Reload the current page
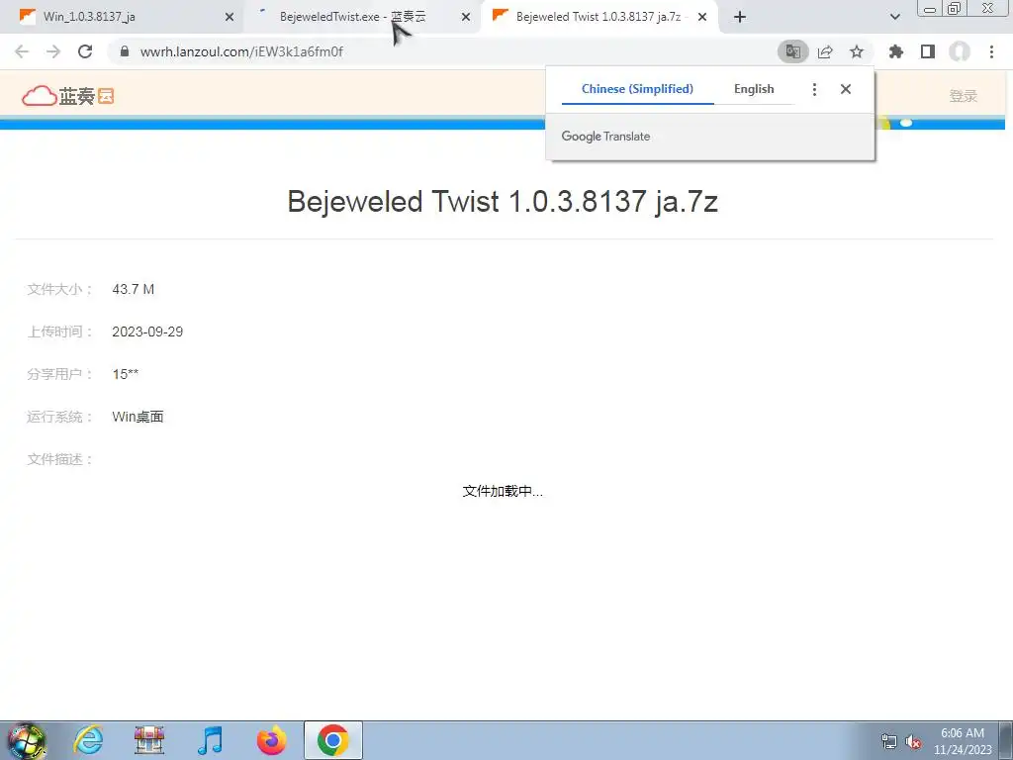This screenshot has height=760, width=1013. click(x=85, y=51)
